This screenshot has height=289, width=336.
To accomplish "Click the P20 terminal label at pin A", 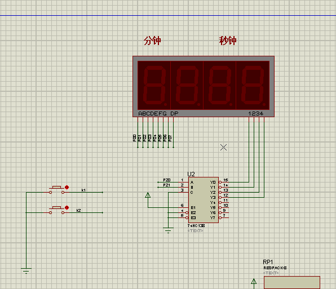I will pyautogui.click(x=167, y=180).
